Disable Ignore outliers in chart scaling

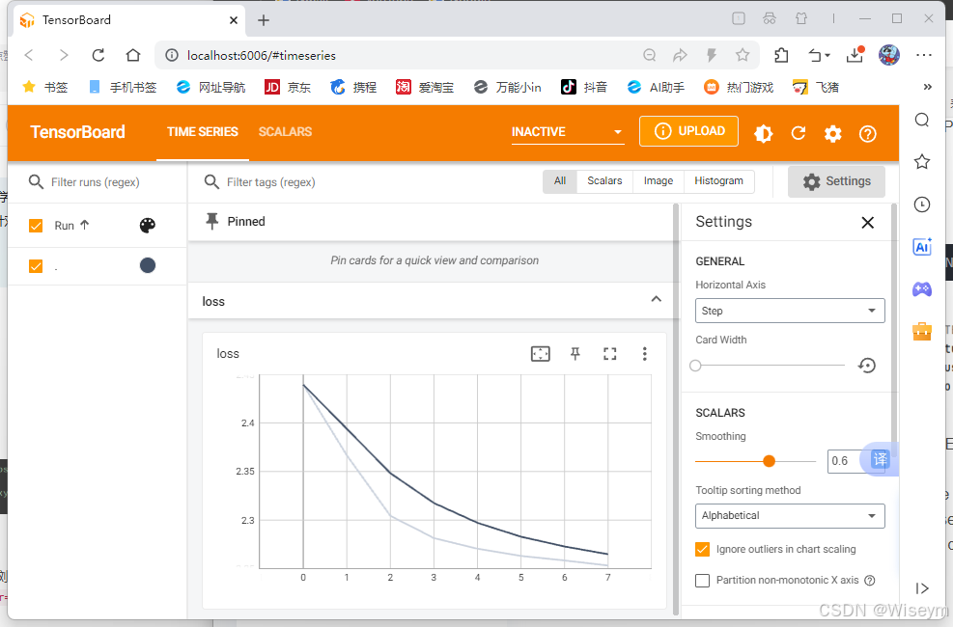pyautogui.click(x=702, y=549)
